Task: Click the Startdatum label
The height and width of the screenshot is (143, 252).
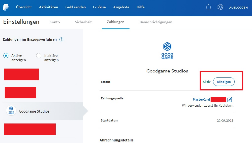Action: (x=109, y=120)
